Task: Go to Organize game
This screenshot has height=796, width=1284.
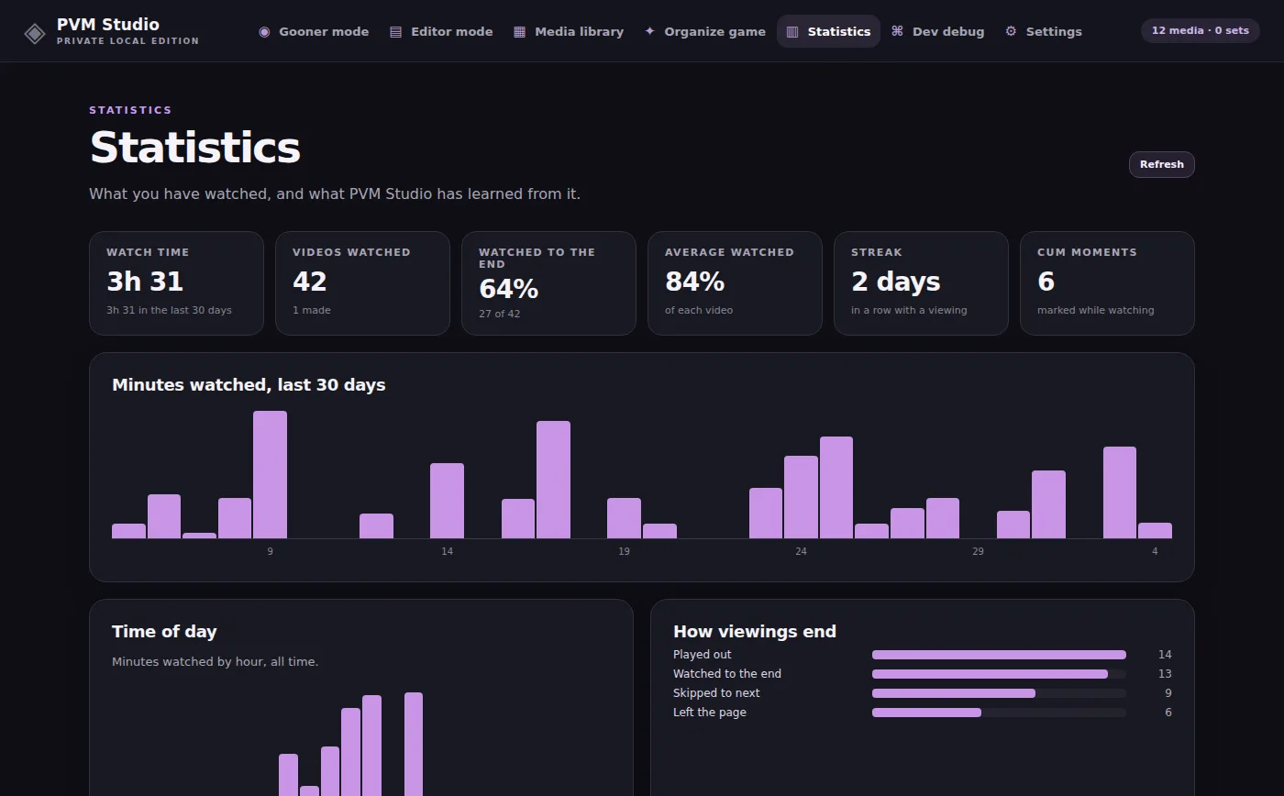Action: pyautogui.click(x=704, y=31)
